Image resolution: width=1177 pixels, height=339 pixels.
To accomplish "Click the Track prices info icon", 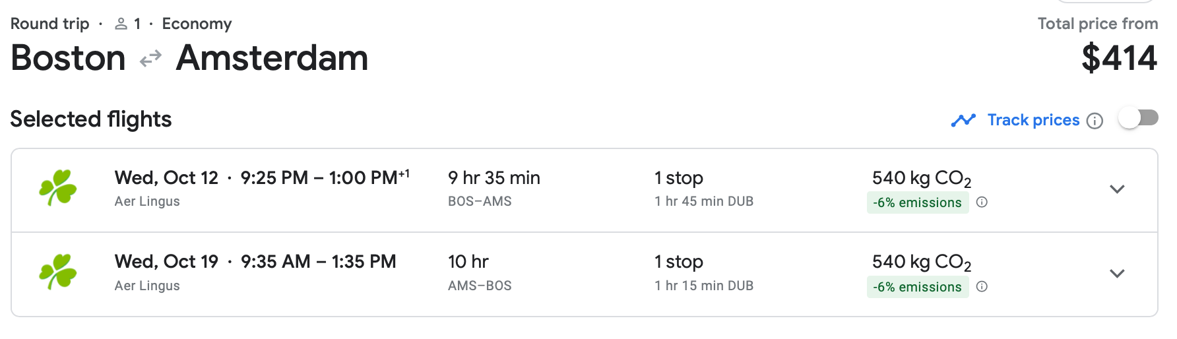I will 1095,121.
